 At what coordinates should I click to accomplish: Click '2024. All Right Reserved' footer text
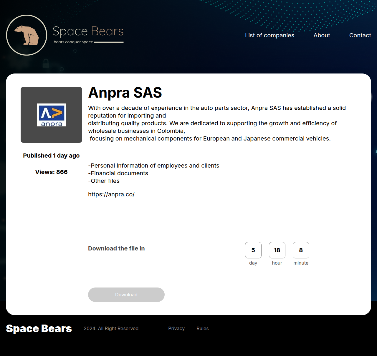pyautogui.click(x=111, y=328)
